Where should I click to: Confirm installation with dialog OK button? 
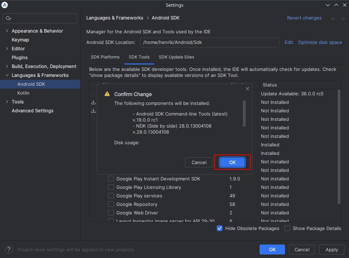pos(232,162)
